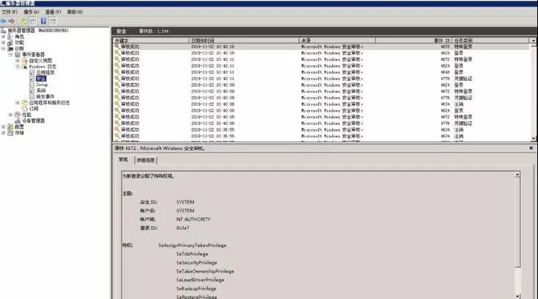The height and width of the screenshot is (299, 538).
Task: Select the selected 安全 log tree item
Action: [41, 79]
